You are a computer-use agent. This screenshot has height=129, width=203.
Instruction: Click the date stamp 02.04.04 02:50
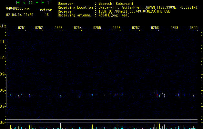[x=20, y=15]
